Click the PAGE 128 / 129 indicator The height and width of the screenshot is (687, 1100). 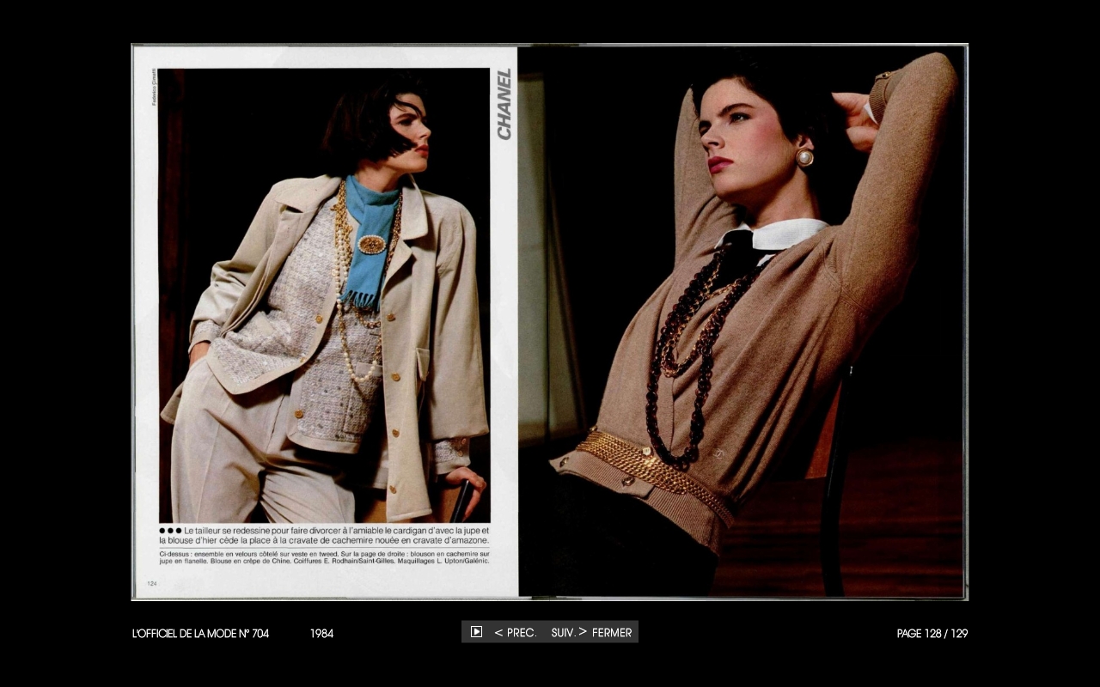[x=932, y=634]
